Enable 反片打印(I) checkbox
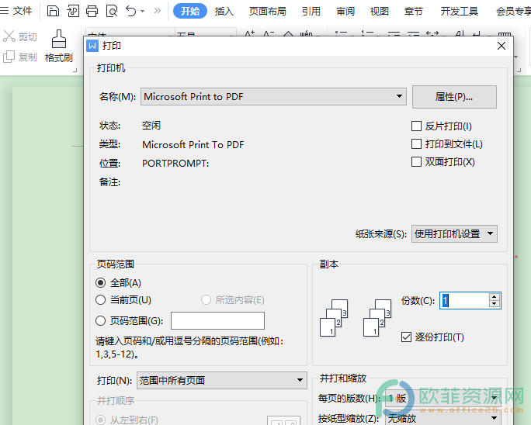Screen dimensions: 531x425 tap(416, 126)
